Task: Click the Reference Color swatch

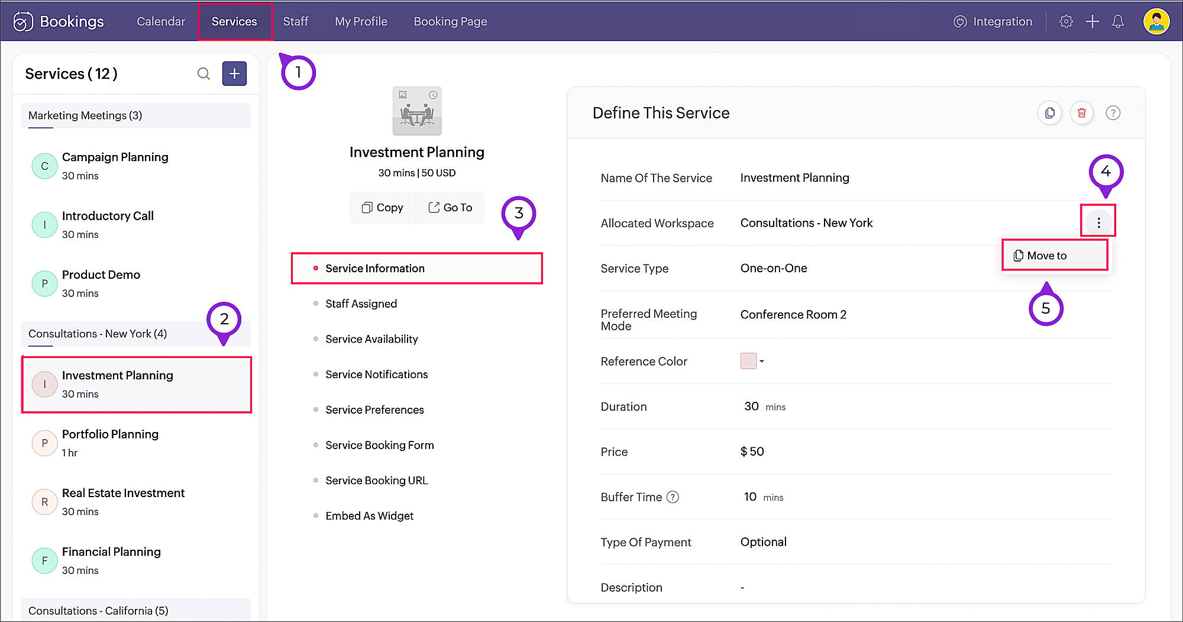Action: click(x=748, y=361)
